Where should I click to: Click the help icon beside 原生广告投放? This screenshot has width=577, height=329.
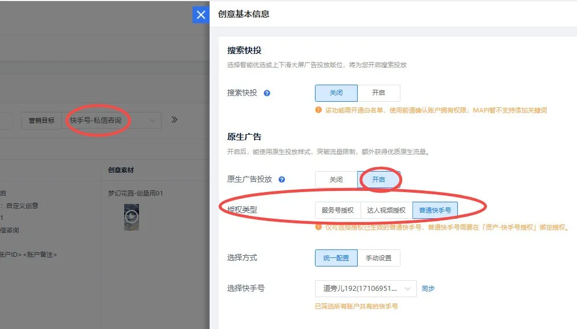(x=281, y=180)
